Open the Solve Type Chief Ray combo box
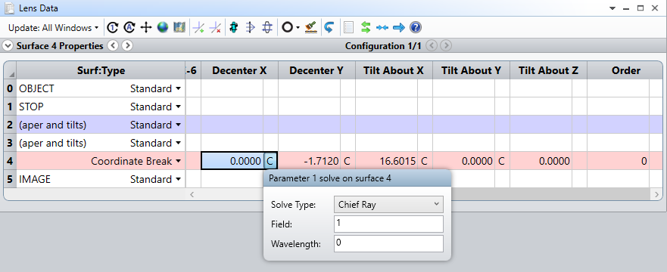 (388, 205)
